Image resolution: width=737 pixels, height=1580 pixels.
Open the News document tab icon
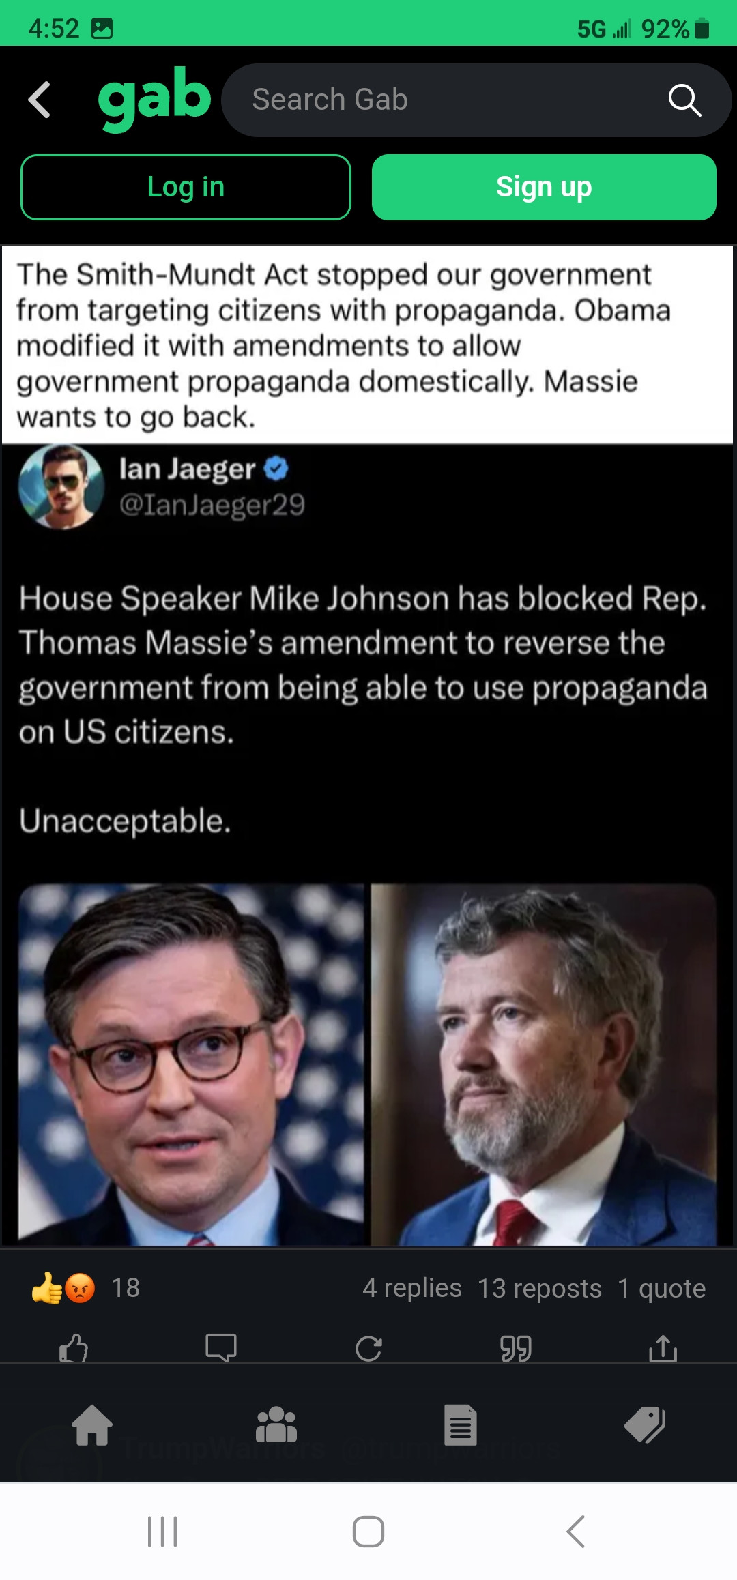point(461,1425)
